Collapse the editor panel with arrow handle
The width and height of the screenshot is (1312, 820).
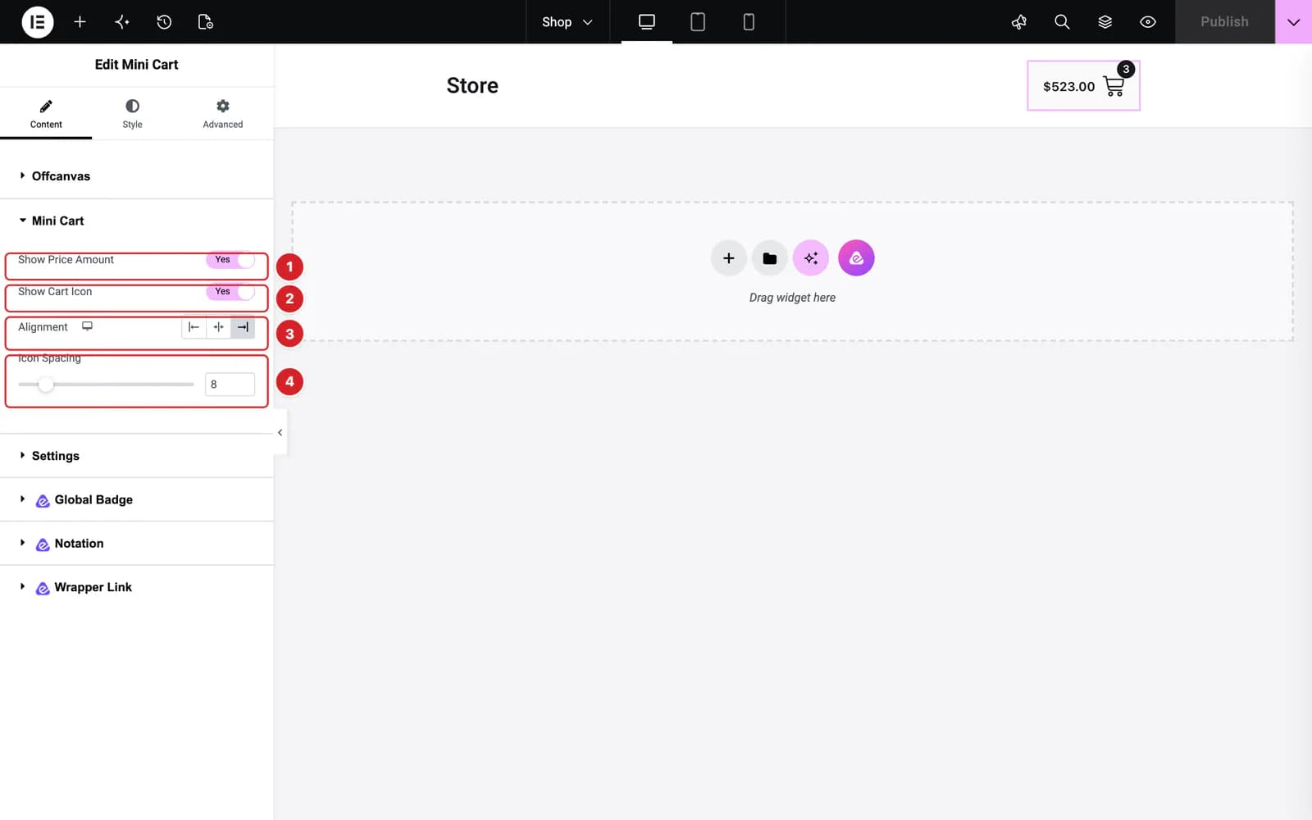(280, 432)
